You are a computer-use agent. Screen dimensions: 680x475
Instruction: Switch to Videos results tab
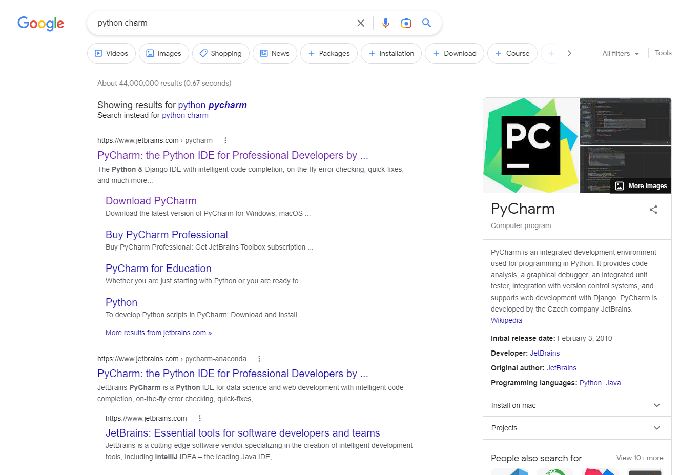coord(111,53)
